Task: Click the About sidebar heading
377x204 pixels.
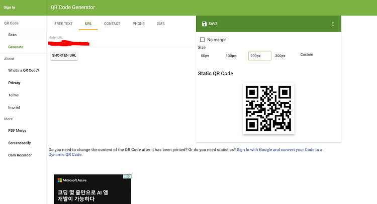Action: tap(9, 59)
